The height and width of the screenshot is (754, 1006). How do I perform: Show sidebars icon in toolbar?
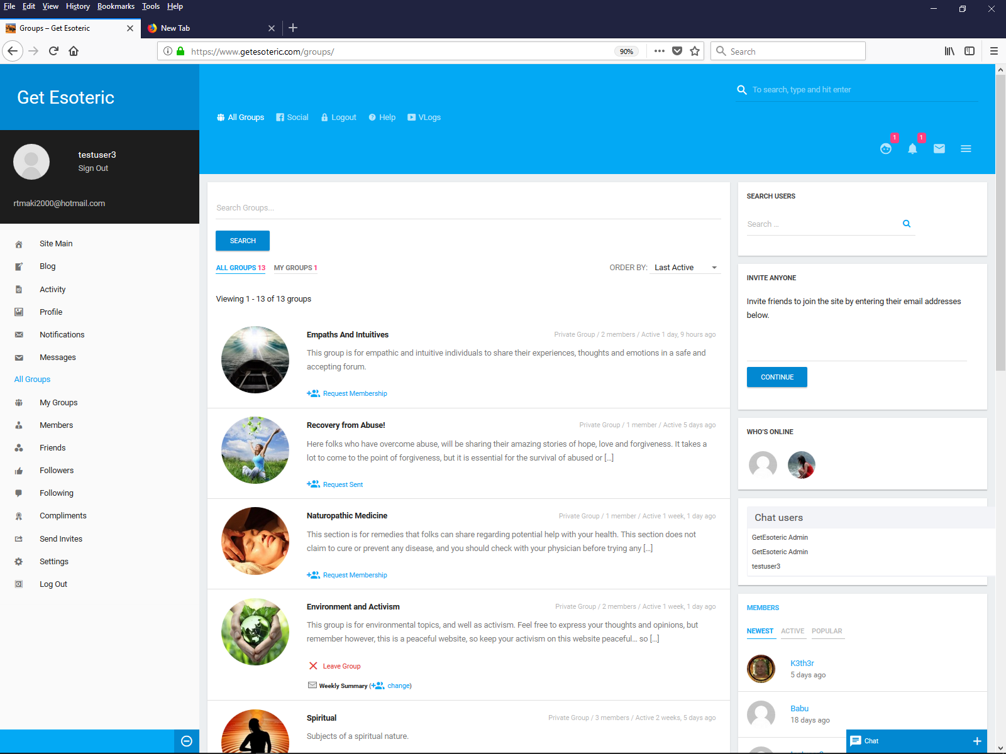tap(970, 51)
